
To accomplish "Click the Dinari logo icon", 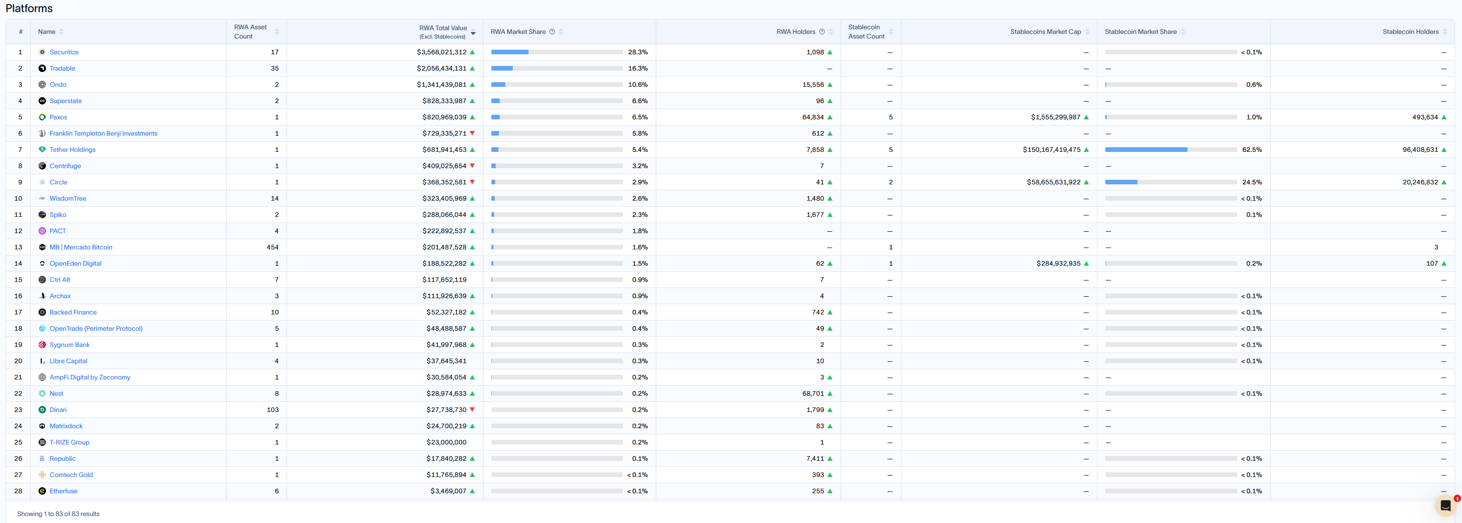I will click(42, 410).
